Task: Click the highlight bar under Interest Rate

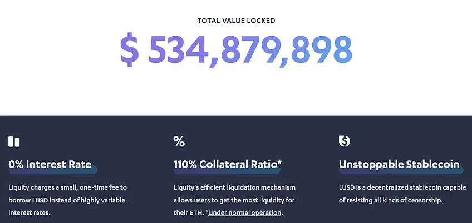Action: coord(53,170)
